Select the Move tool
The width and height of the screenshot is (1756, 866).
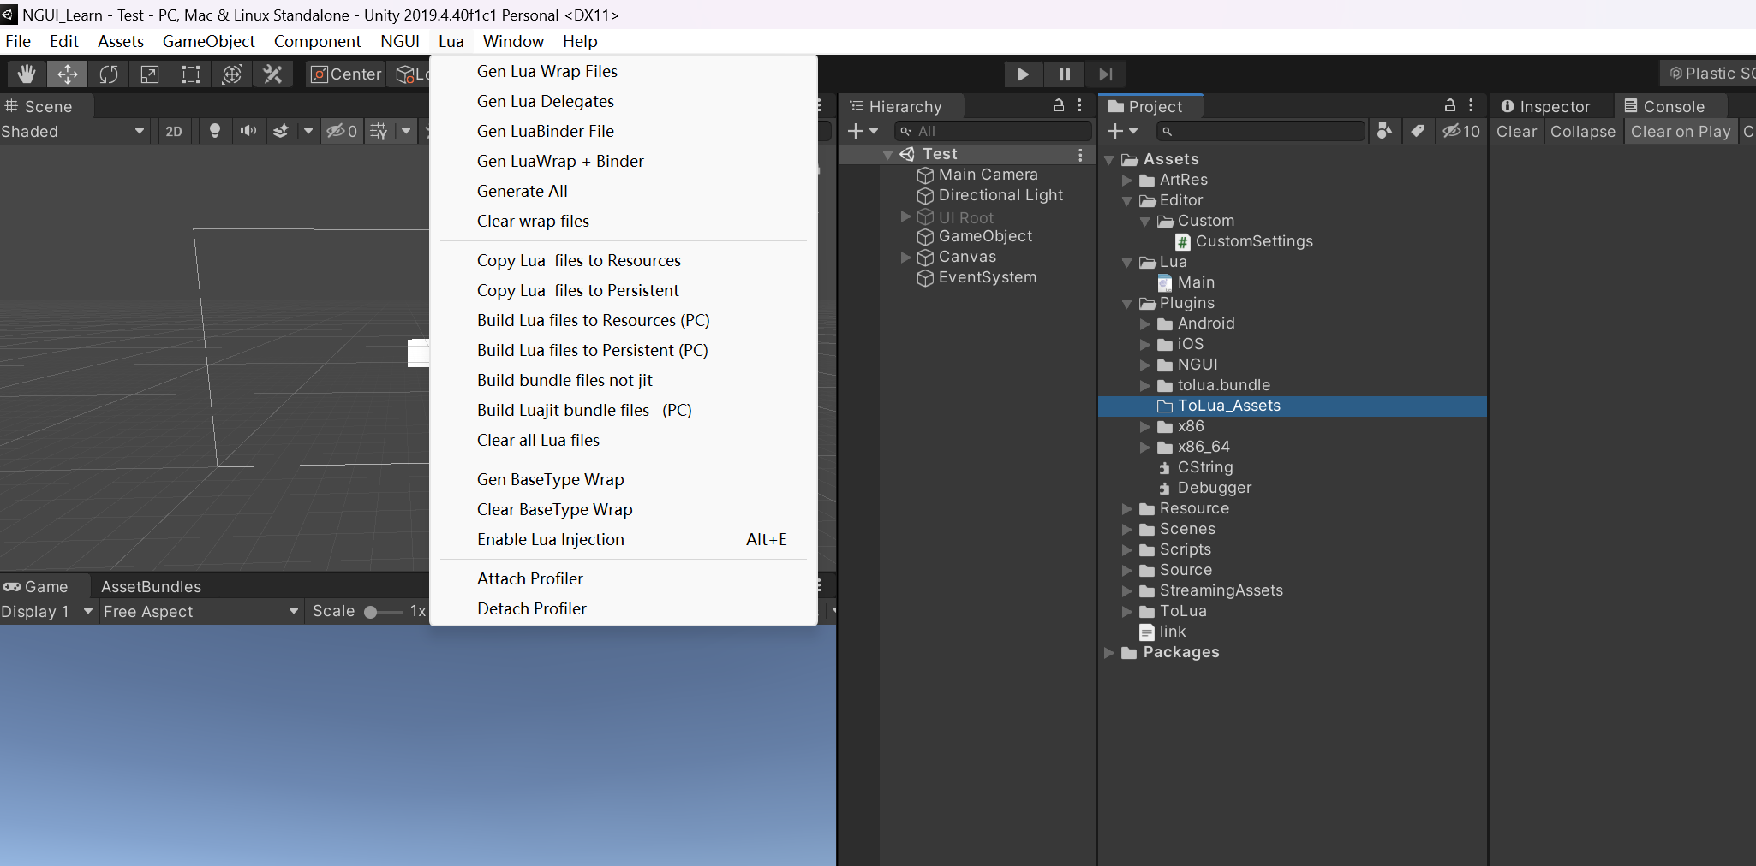point(68,74)
